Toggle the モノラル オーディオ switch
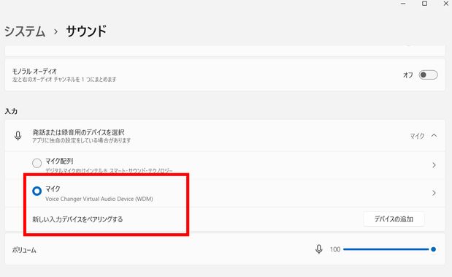The height and width of the screenshot is (277, 452). tap(428, 75)
